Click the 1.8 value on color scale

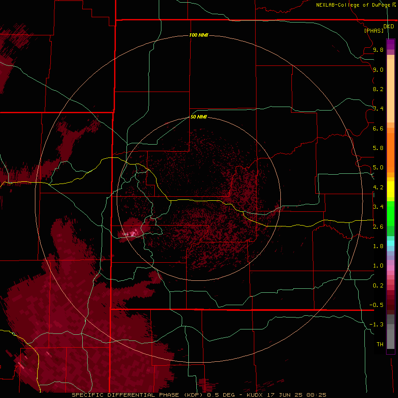click(x=378, y=246)
